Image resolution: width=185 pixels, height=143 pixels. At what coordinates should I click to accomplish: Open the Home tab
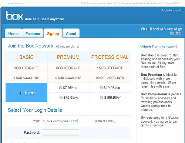(13, 33)
